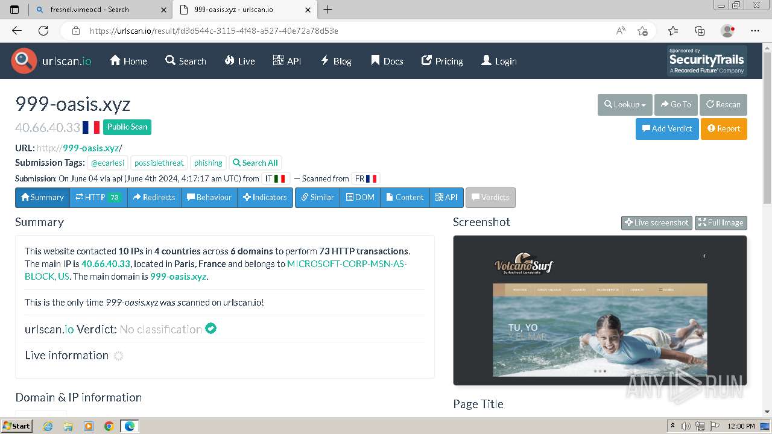Click the Add Verdict button
The image size is (772, 434).
tap(667, 128)
